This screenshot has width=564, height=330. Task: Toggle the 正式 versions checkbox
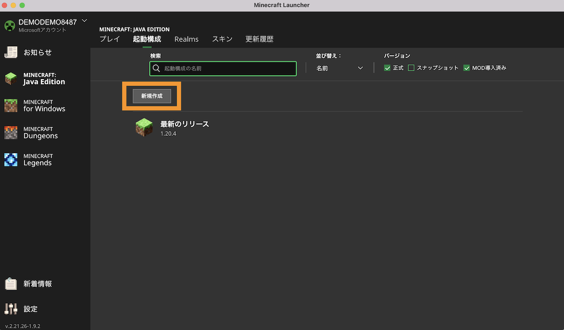click(x=387, y=68)
